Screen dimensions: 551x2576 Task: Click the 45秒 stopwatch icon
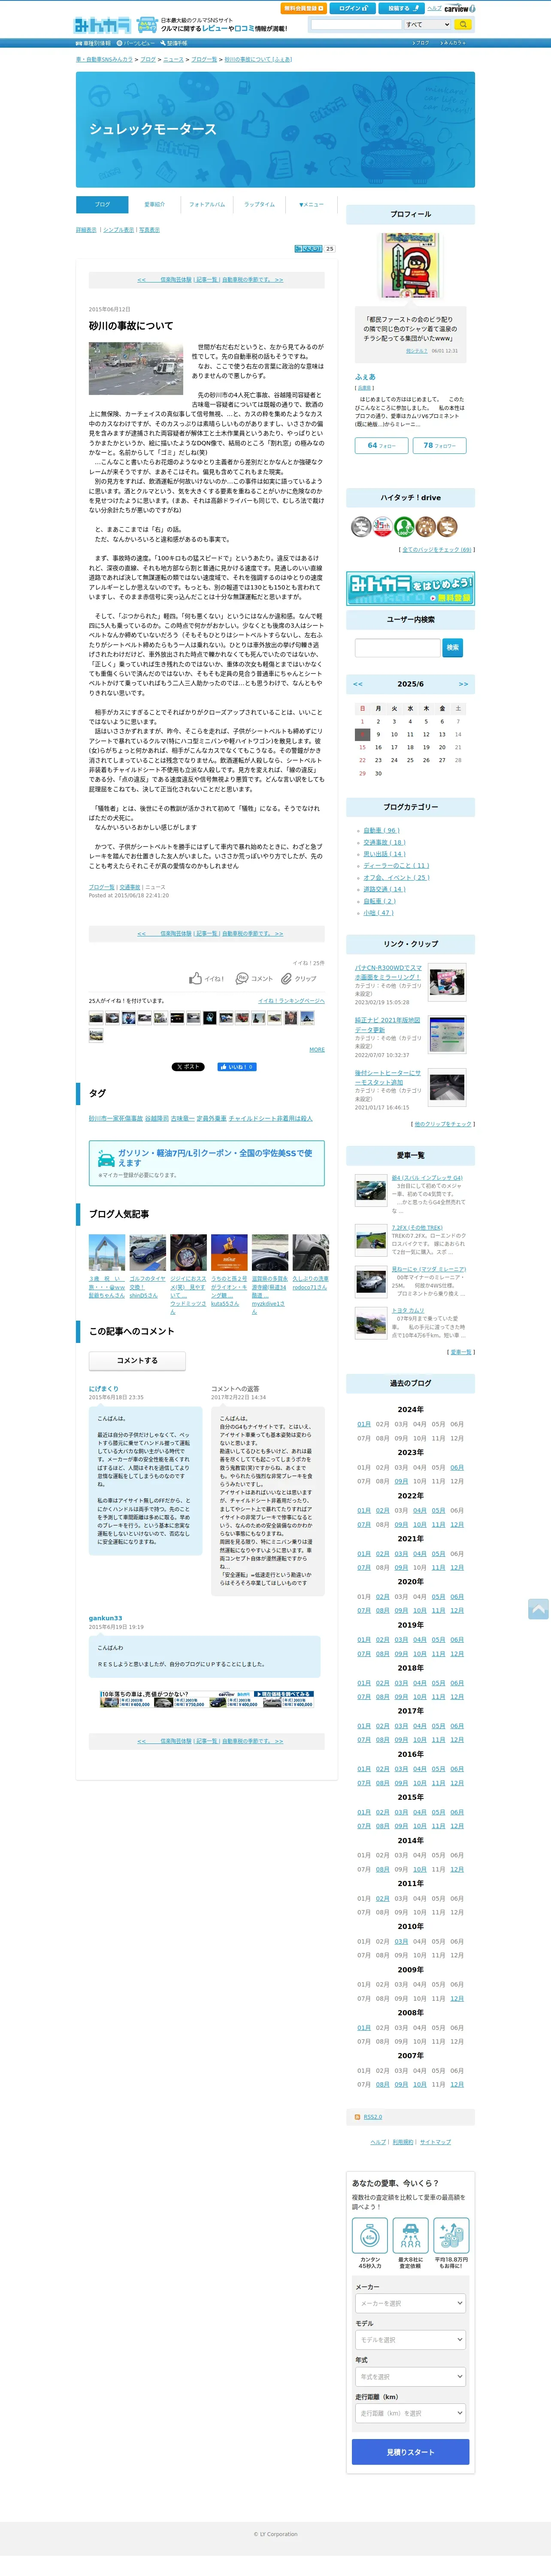point(370,2235)
